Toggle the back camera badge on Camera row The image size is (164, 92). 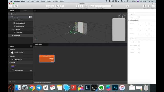coord(31,17)
